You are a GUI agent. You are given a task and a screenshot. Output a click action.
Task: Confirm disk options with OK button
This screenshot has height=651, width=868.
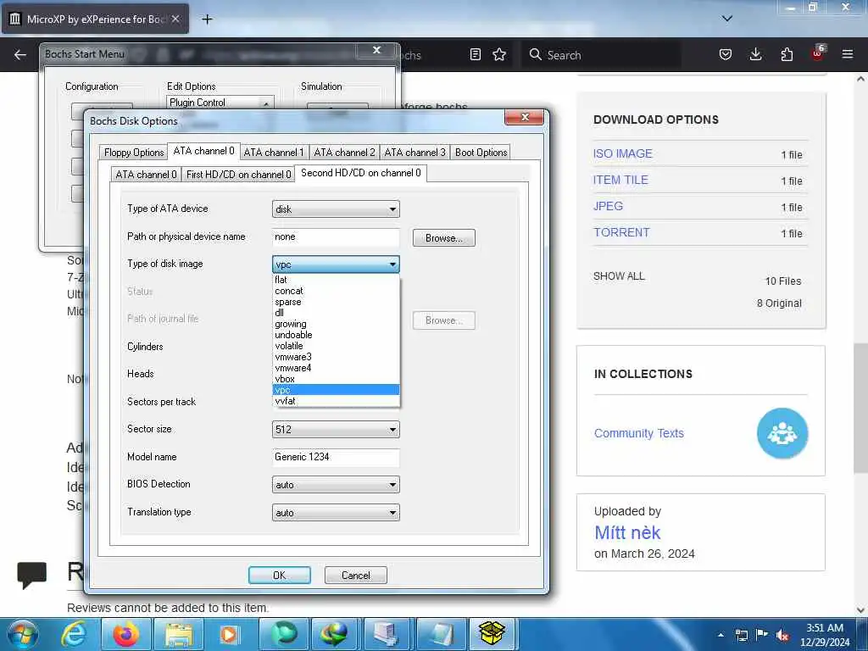280,576
